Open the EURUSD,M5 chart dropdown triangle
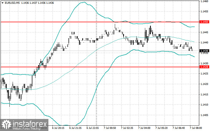 pyautogui.click(x=2, y=3)
